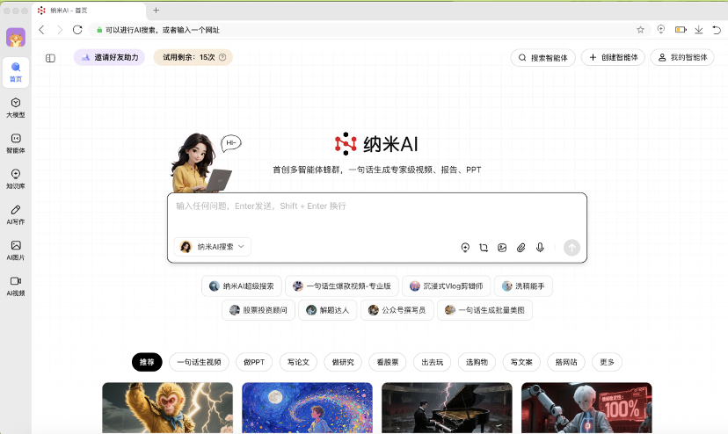Bookmark page with star icon
The image size is (728, 434).
pos(640,30)
